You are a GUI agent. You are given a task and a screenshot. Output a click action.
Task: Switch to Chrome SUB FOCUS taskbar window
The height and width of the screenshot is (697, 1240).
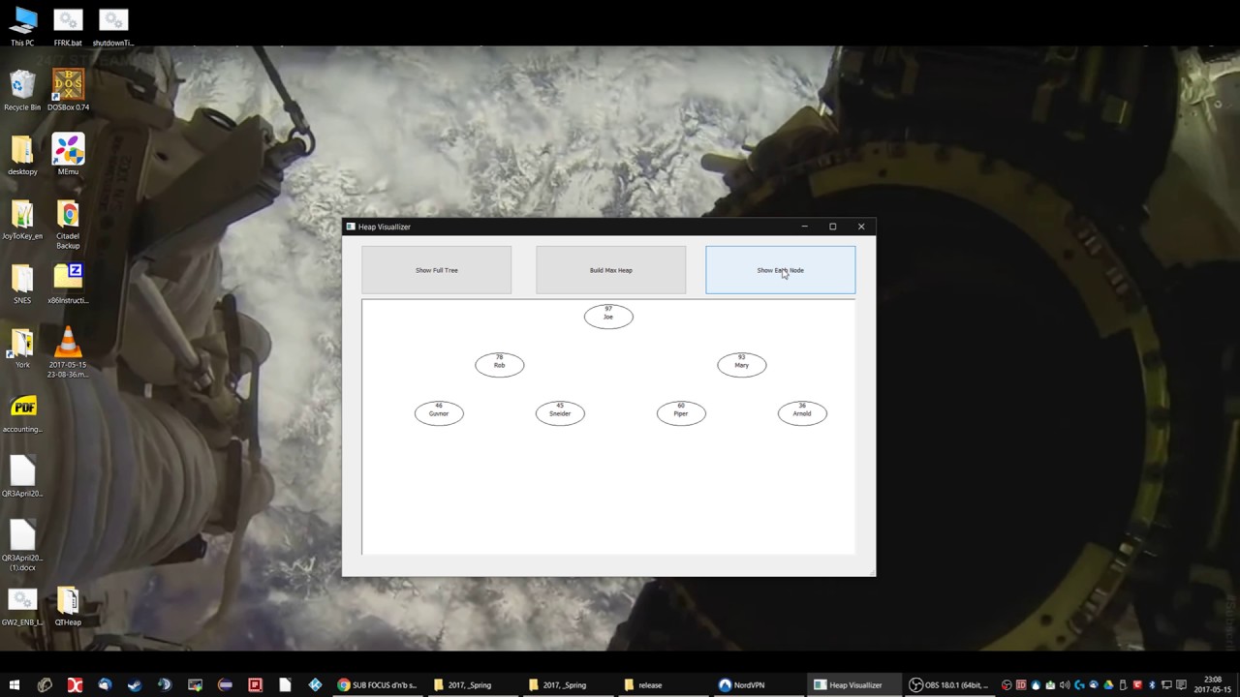(378, 685)
